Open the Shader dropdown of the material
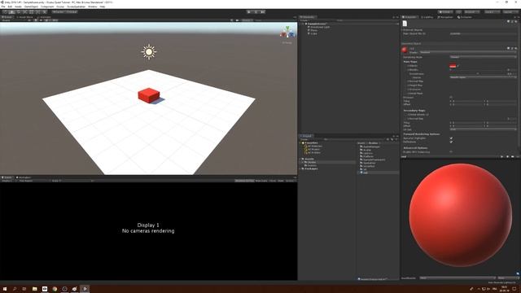 click(468, 52)
